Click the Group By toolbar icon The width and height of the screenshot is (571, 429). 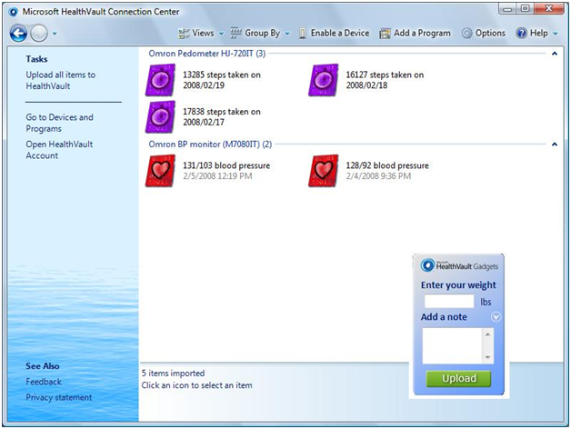tap(235, 33)
